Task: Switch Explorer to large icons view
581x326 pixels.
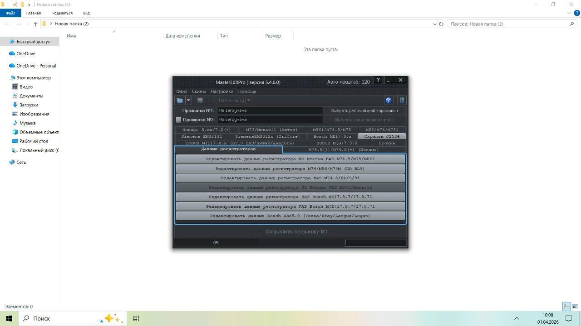Action: pos(575,307)
